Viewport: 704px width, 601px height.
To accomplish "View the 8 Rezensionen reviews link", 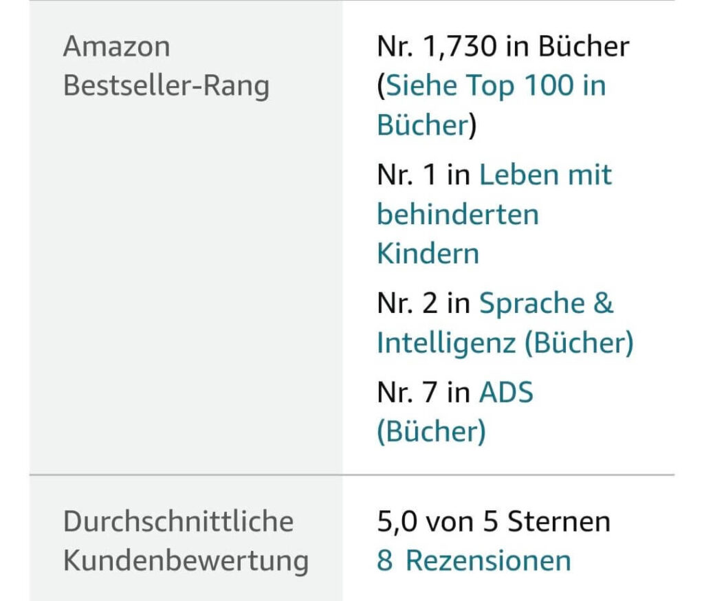I will (474, 560).
